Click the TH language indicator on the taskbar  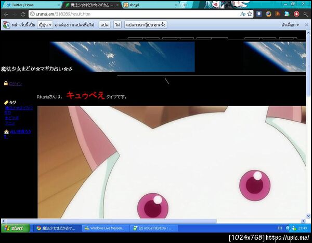280,228
